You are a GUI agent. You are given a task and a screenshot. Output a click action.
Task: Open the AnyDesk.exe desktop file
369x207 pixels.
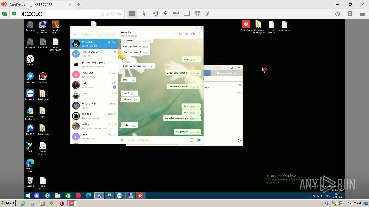(x=246, y=26)
